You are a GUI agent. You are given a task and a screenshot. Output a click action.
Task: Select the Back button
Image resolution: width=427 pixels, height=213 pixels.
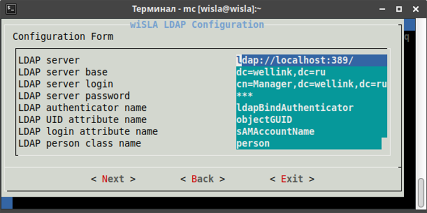click(x=203, y=179)
